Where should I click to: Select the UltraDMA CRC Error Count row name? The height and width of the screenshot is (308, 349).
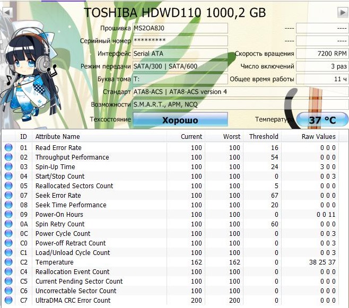point(73,301)
